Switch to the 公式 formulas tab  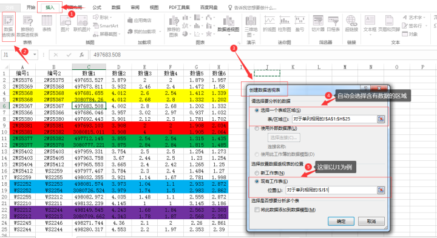point(97,7)
